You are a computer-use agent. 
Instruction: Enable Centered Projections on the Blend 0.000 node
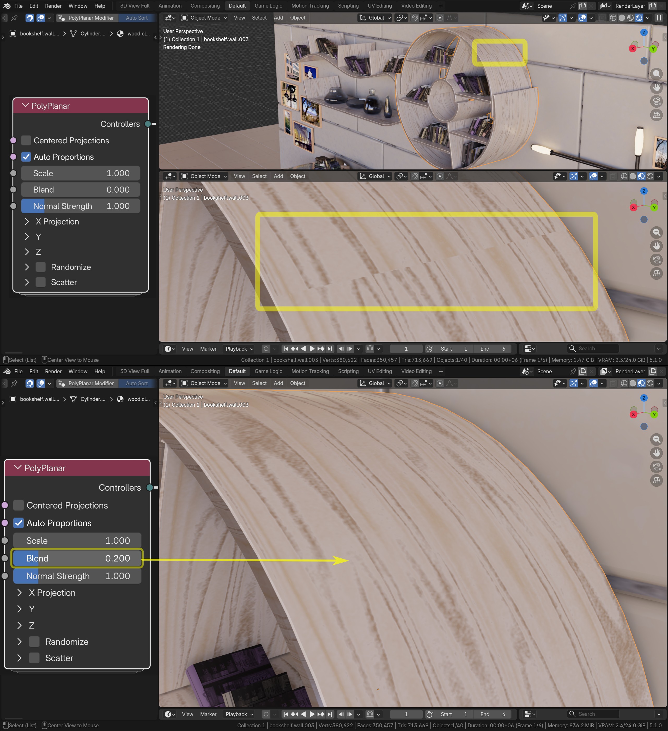tap(26, 140)
